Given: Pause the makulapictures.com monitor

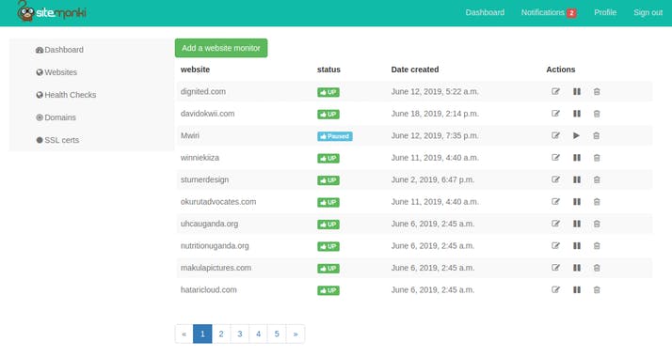Looking at the screenshot, I should 577,268.
